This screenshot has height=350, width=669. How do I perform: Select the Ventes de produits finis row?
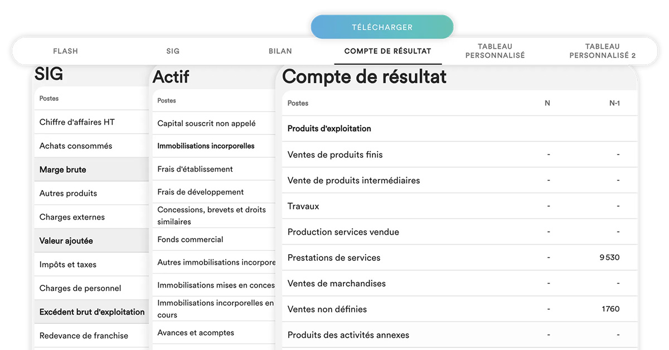tap(335, 155)
